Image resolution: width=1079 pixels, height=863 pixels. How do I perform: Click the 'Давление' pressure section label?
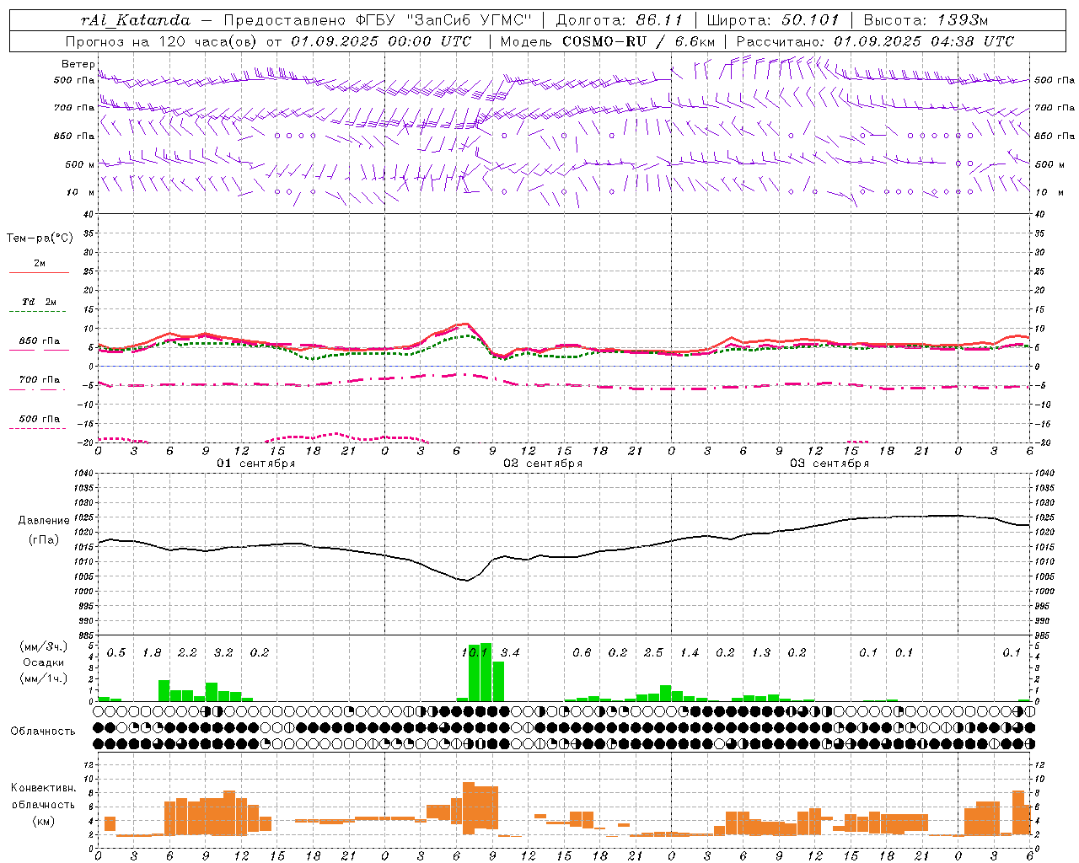click(x=44, y=521)
